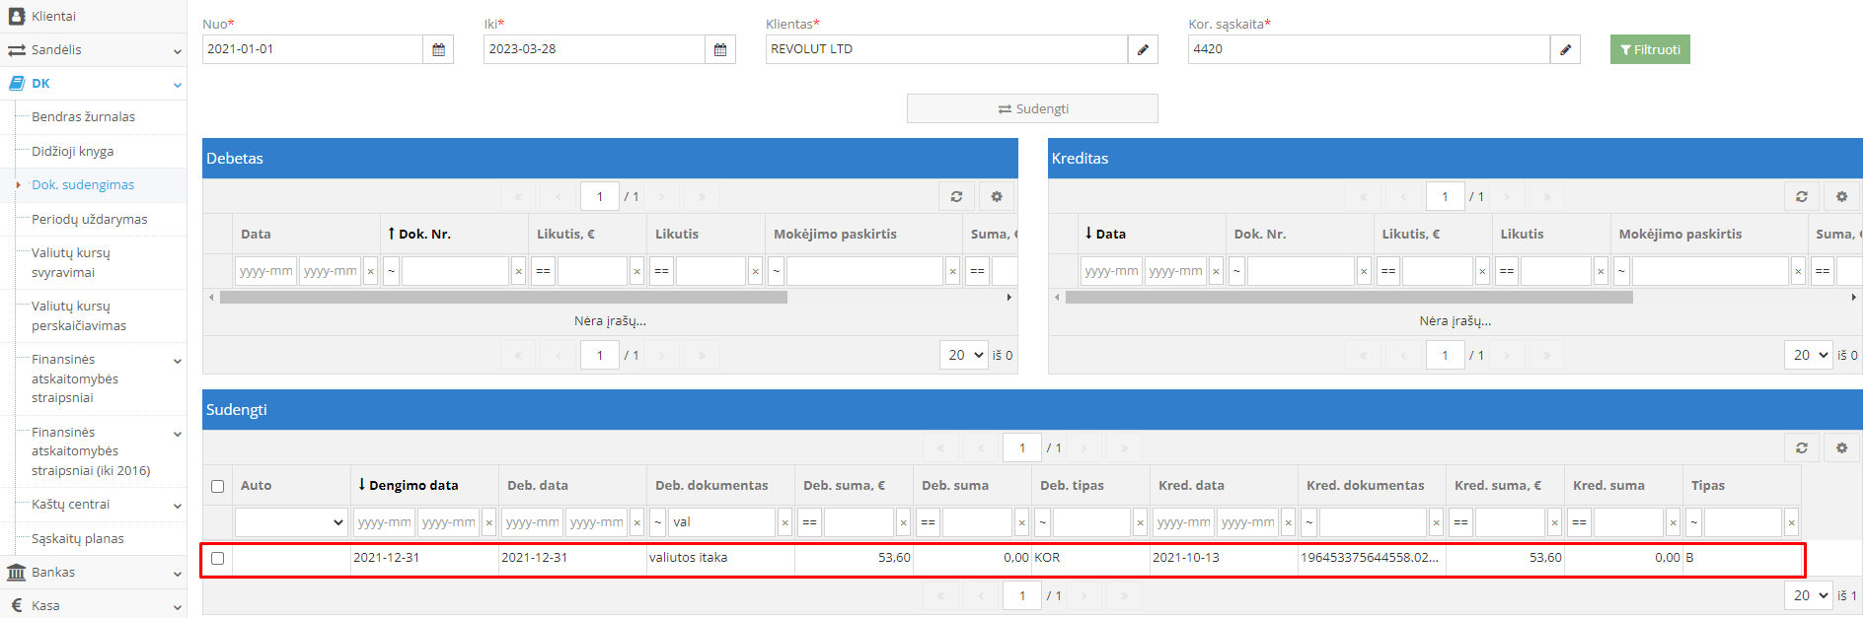The image size is (1867, 618).
Task: Refresh the Sudengti table
Action: [x=1801, y=448]
